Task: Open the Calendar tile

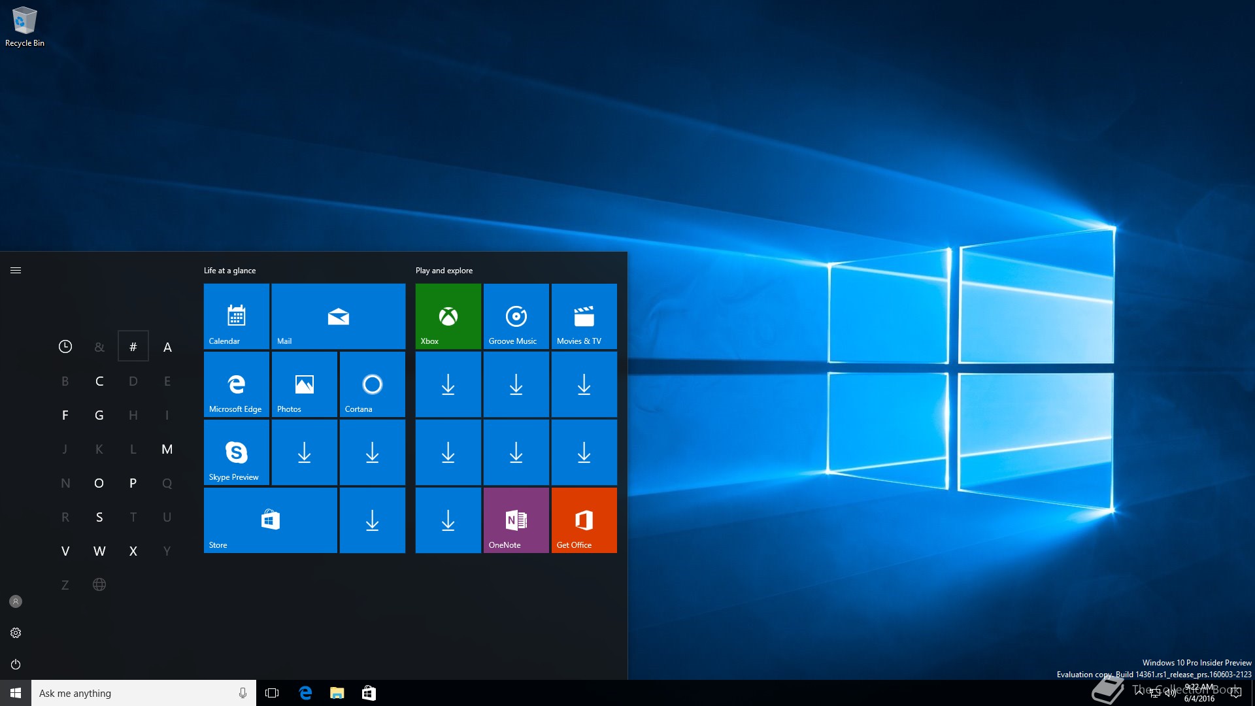Action: 236,316
